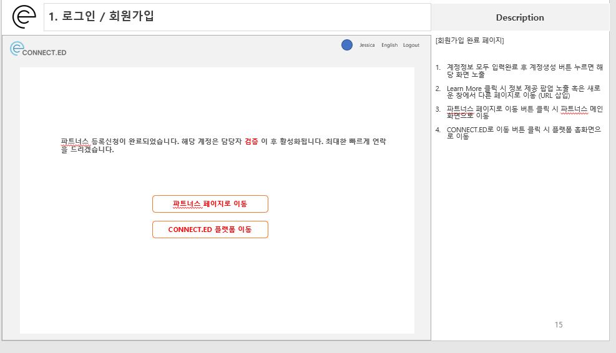
Task: Click the Logout link
Action: [x=411, y=45]
